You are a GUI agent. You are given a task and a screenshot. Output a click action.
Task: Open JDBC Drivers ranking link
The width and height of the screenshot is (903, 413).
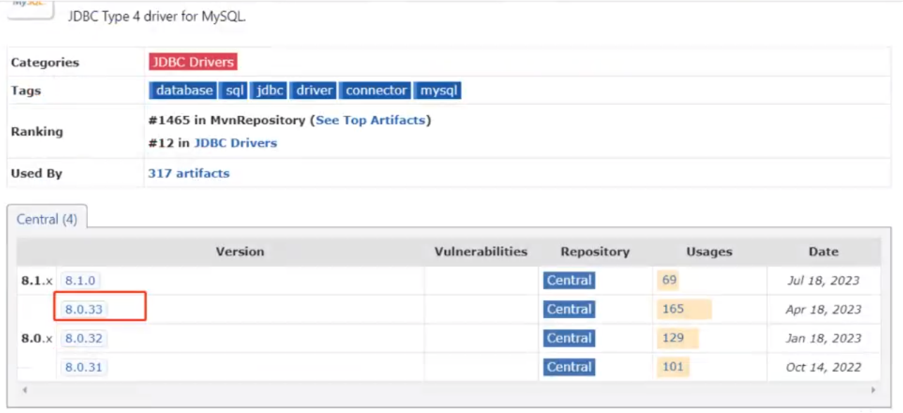[x=236, y=143]
